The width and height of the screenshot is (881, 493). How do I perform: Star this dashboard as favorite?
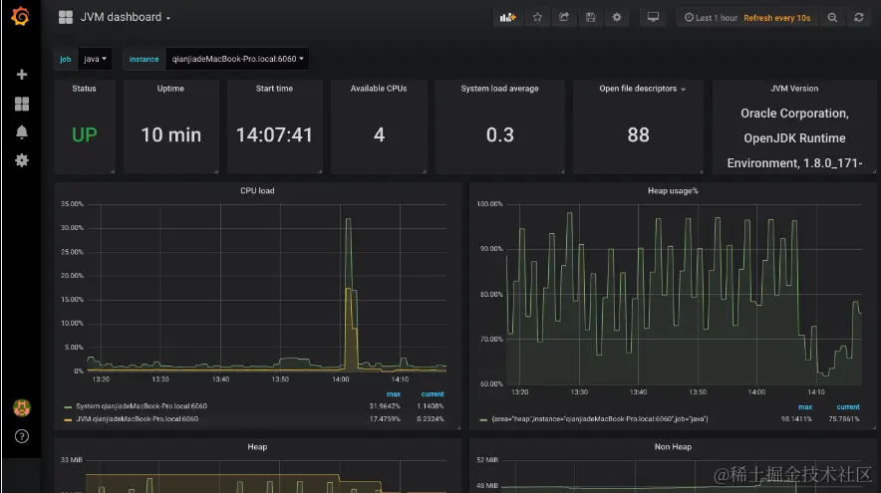coord(538,17)
